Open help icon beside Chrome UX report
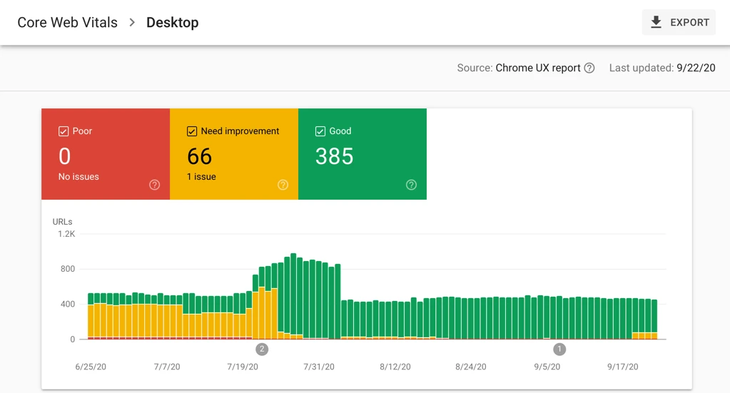The height and width of the screenshot is (393, 730). pos(589,68)
